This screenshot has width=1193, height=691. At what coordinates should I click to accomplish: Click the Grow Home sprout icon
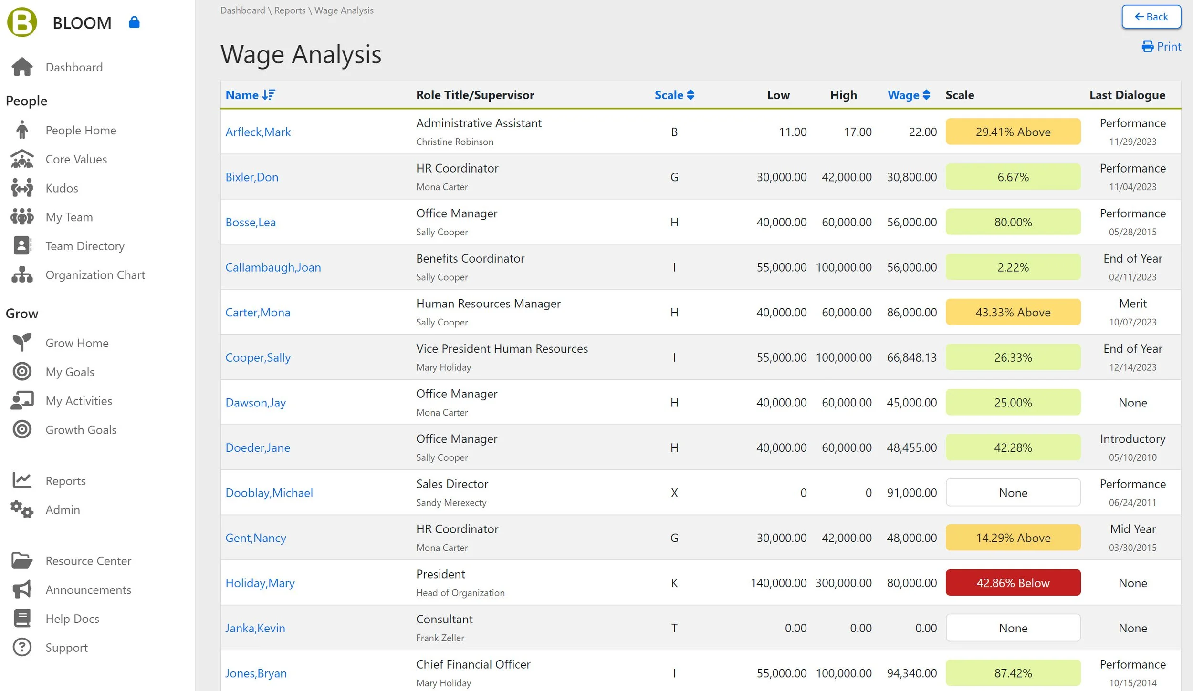(x=22, y=343)
